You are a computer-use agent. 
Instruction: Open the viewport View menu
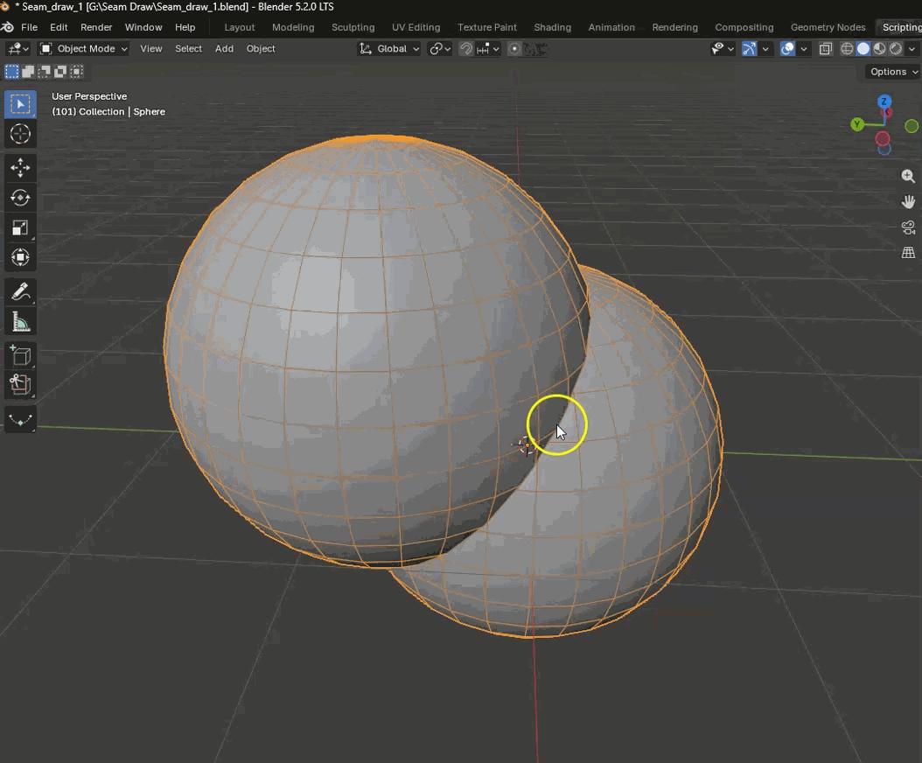(151, 49)
